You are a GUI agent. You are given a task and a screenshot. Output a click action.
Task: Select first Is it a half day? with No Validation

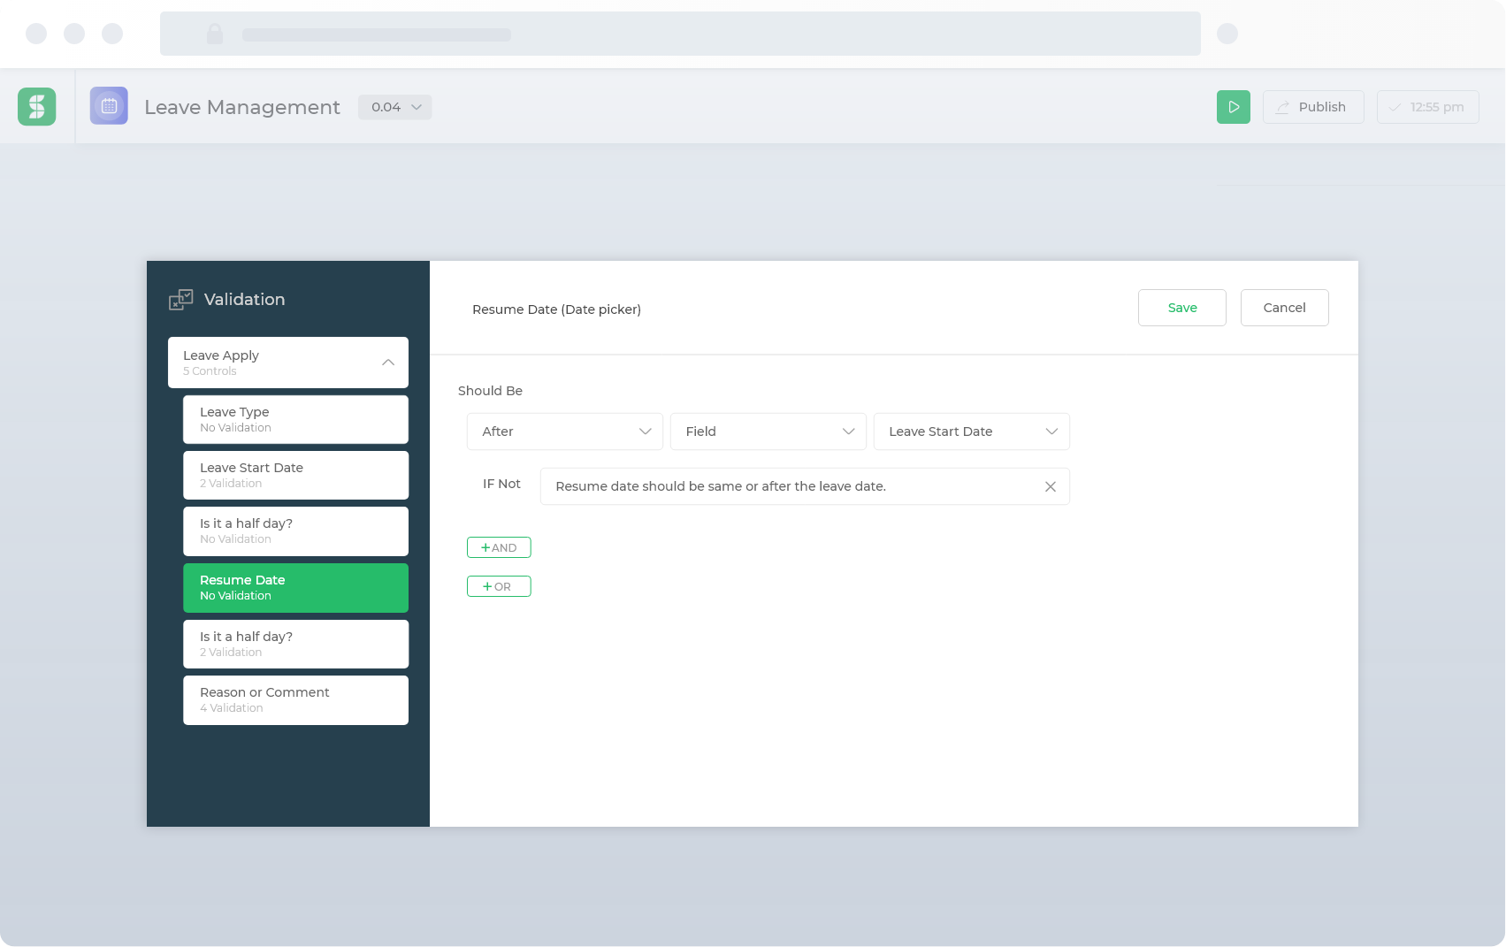[x=296, y=531]
